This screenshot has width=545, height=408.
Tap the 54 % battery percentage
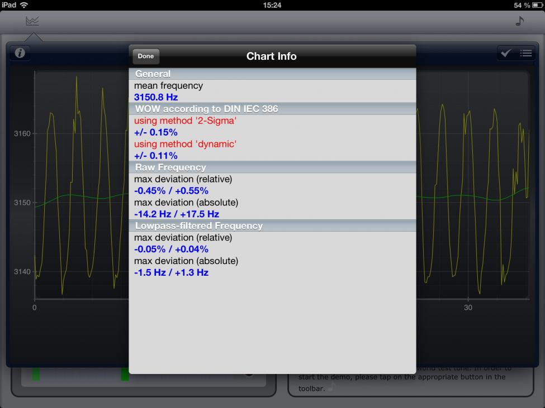click(522, 5)
